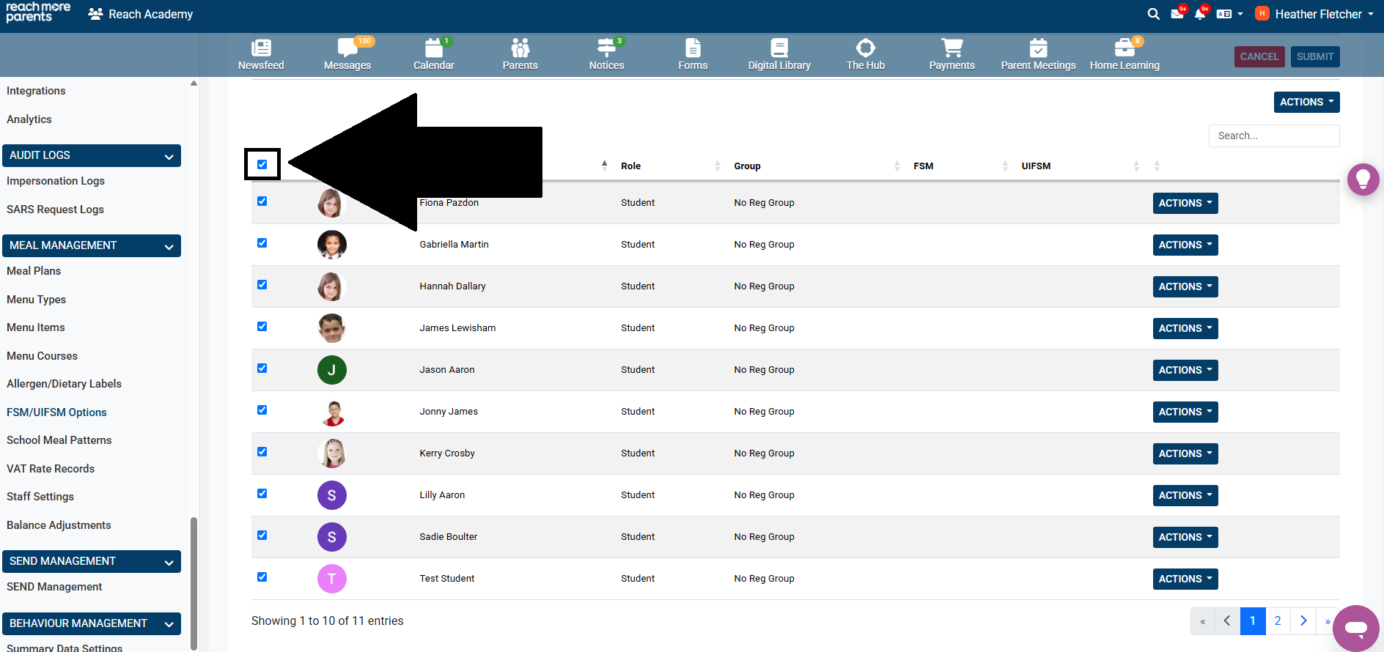Image resolution: width=1384 pixels, height=652 pixels.
Task: Open the Actions dropdown for Jason Aaron
Action: (1185, 371)
